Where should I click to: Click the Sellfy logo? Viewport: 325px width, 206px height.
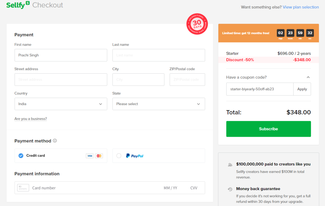(18, 5)
